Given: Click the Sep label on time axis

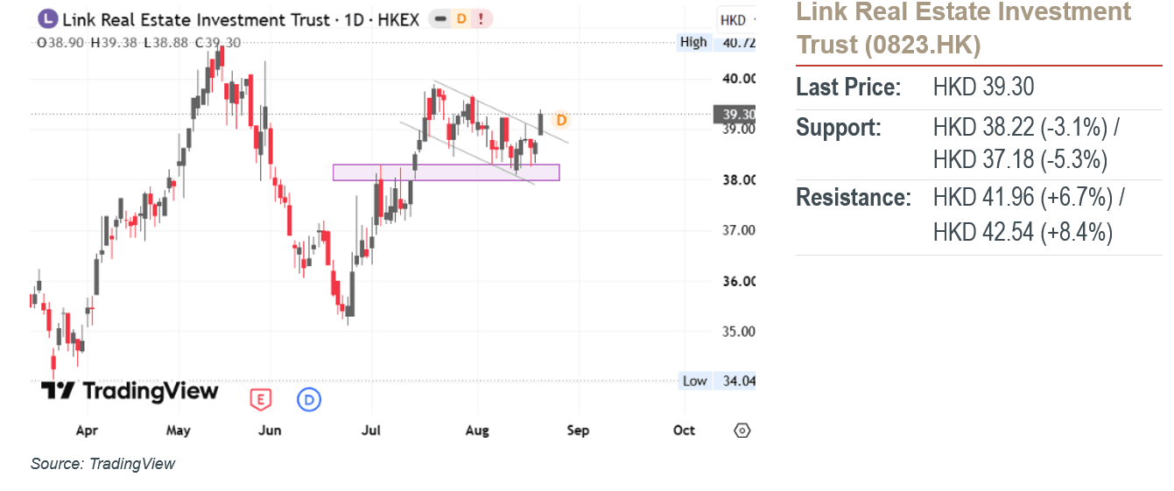Looking at the screenshot, I should (x=579, y=431).
